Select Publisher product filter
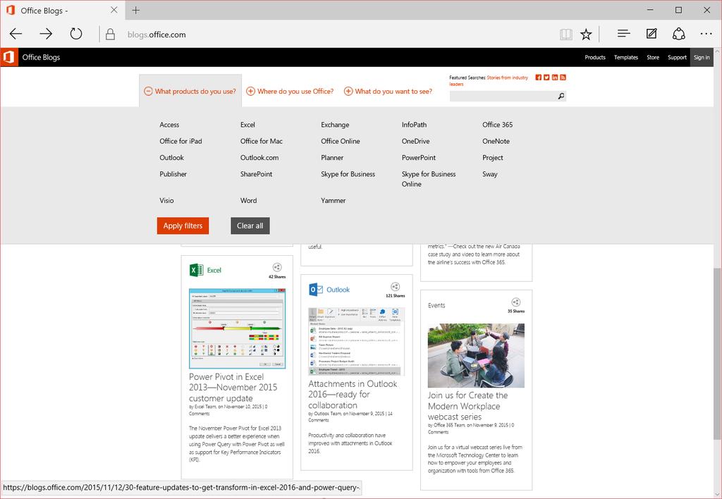The height and width of the screenshot is (499, 722). [x=173, y=175]
